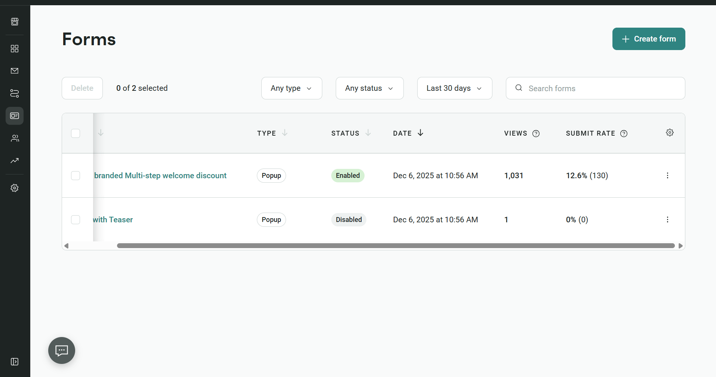Open the store icon in sidebar
This screenshot has height=377, width=716.
[x=15, y=22]
